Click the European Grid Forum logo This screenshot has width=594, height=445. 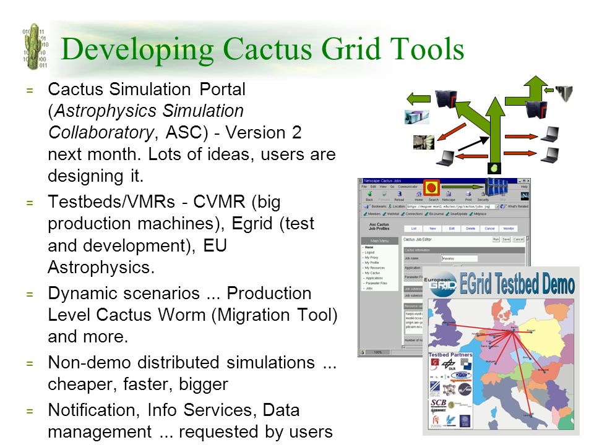pos(440,284)
